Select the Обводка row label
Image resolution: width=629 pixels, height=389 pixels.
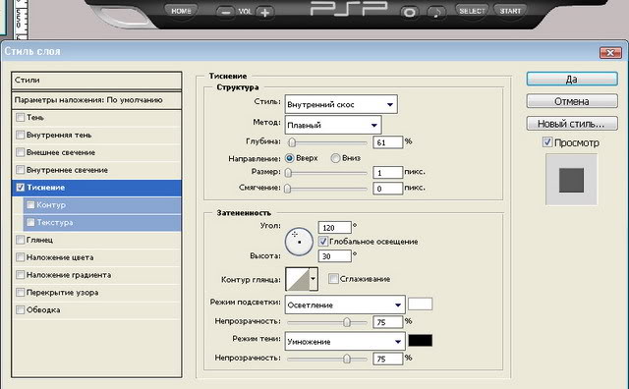(43, 310)
